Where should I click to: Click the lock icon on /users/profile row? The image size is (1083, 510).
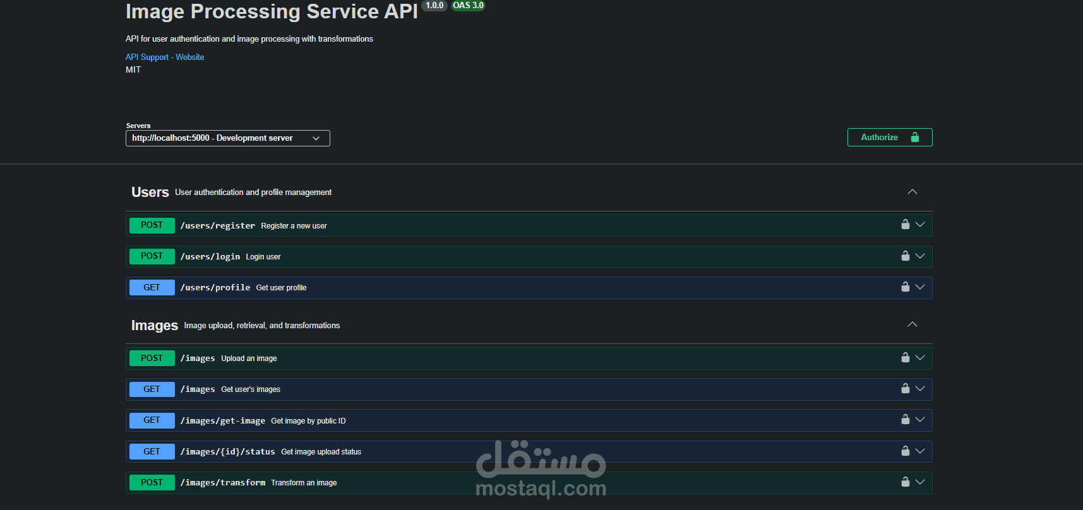(905, 287)
